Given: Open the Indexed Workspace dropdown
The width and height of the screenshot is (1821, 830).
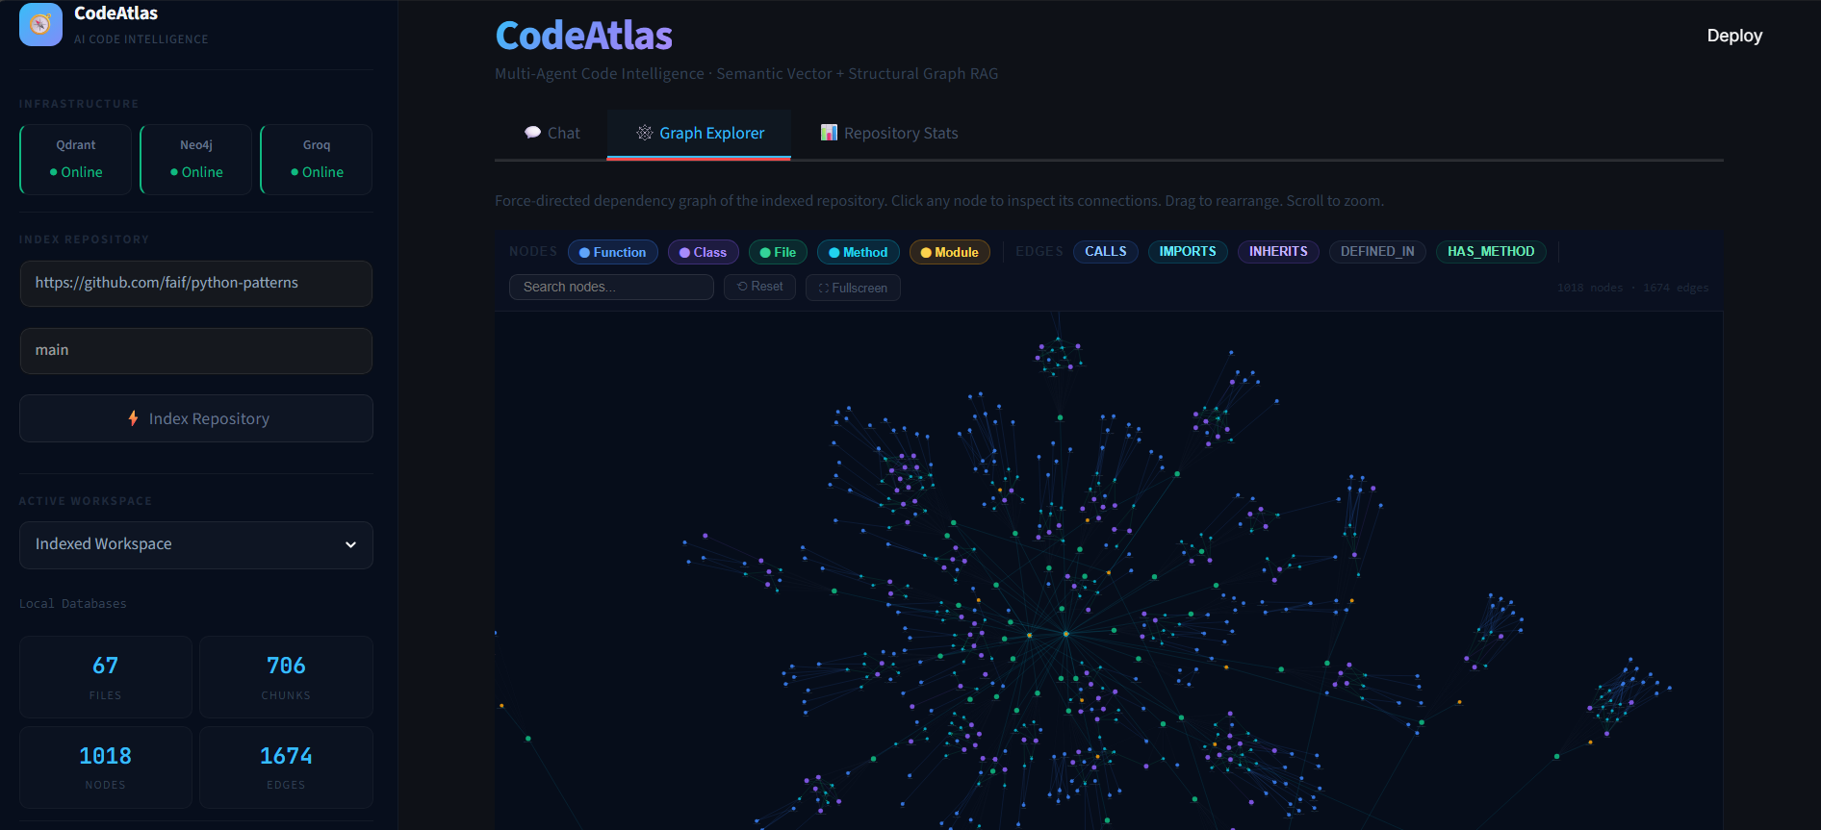Looking at the screenshot, I should [196, 544].
